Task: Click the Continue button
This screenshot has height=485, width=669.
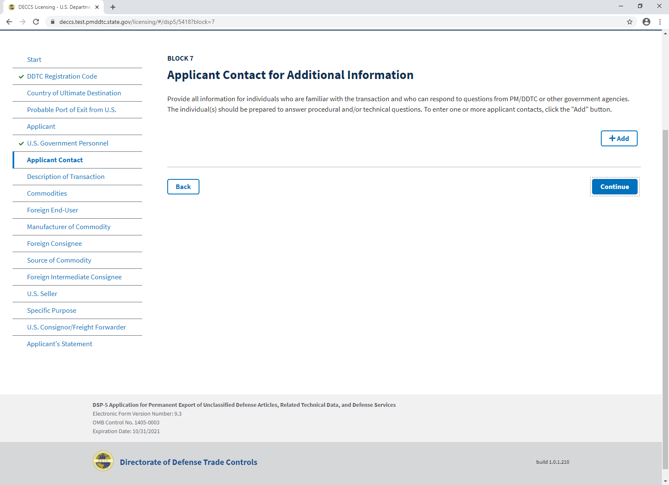Action: pos(614,187)
